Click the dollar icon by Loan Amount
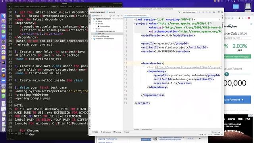 coord(227,74)
